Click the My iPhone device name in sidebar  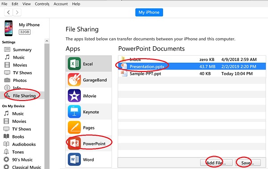click(29, 24)
